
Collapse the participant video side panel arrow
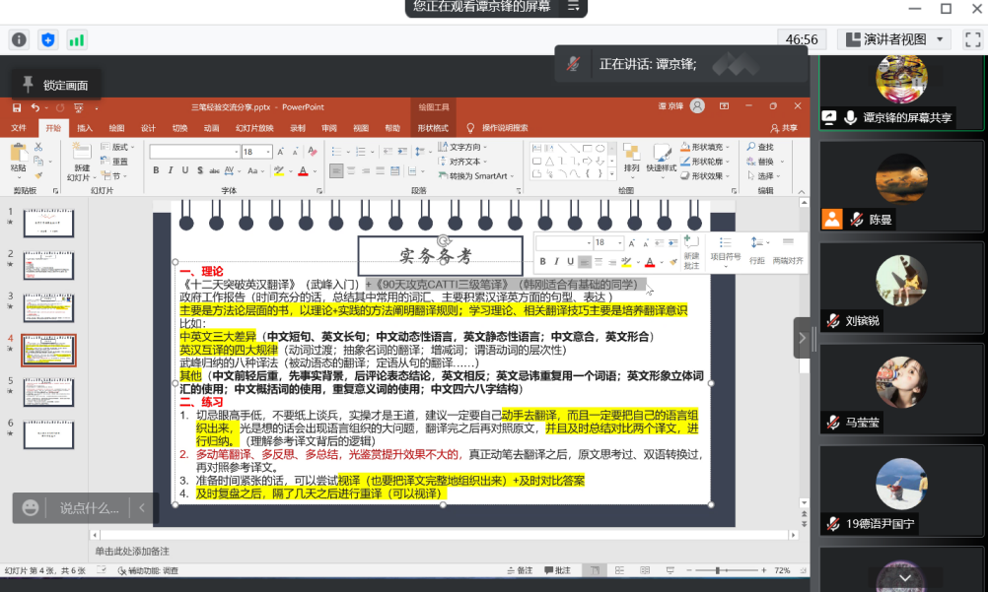pos(802,338)
